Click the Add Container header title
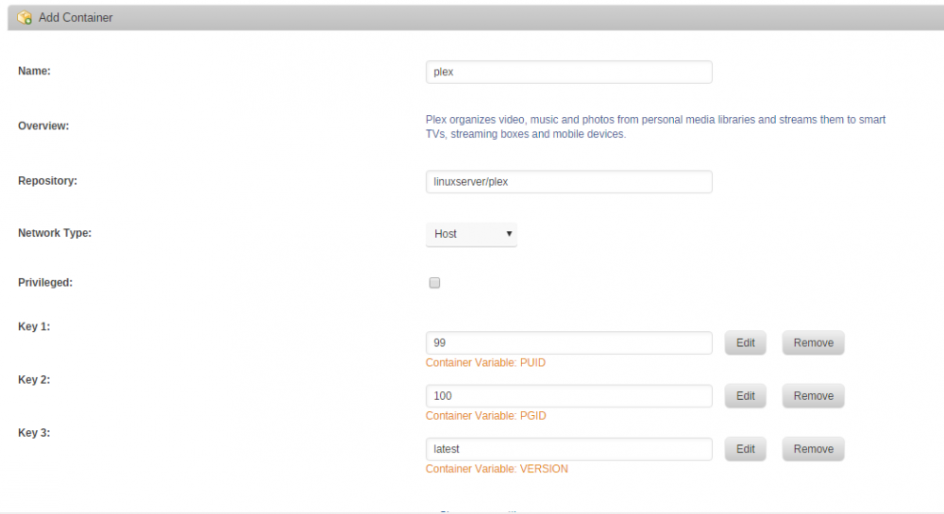 point(76,17)
